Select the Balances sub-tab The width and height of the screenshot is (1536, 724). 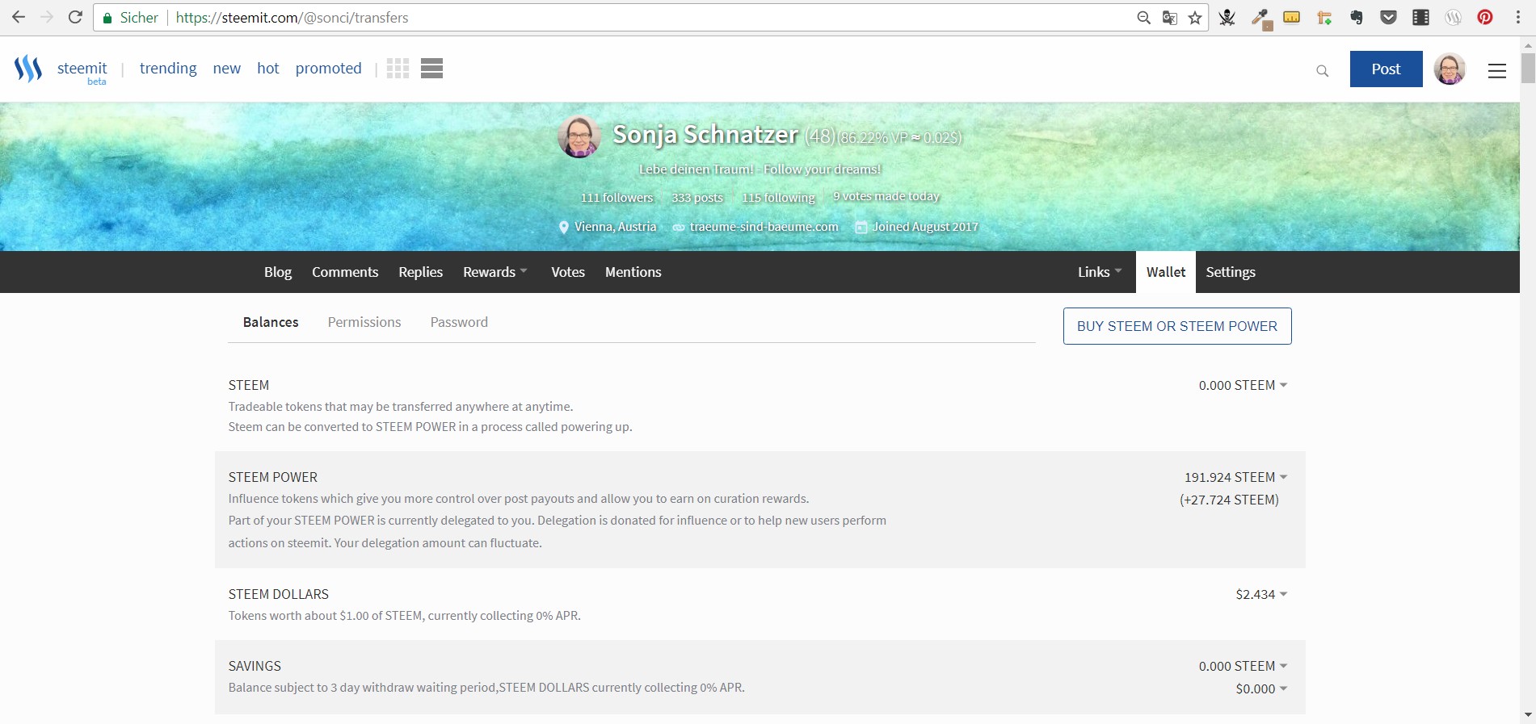(x=271, y=322)
